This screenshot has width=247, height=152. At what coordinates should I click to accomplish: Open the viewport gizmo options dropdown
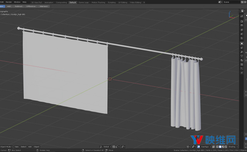[194, 147]
